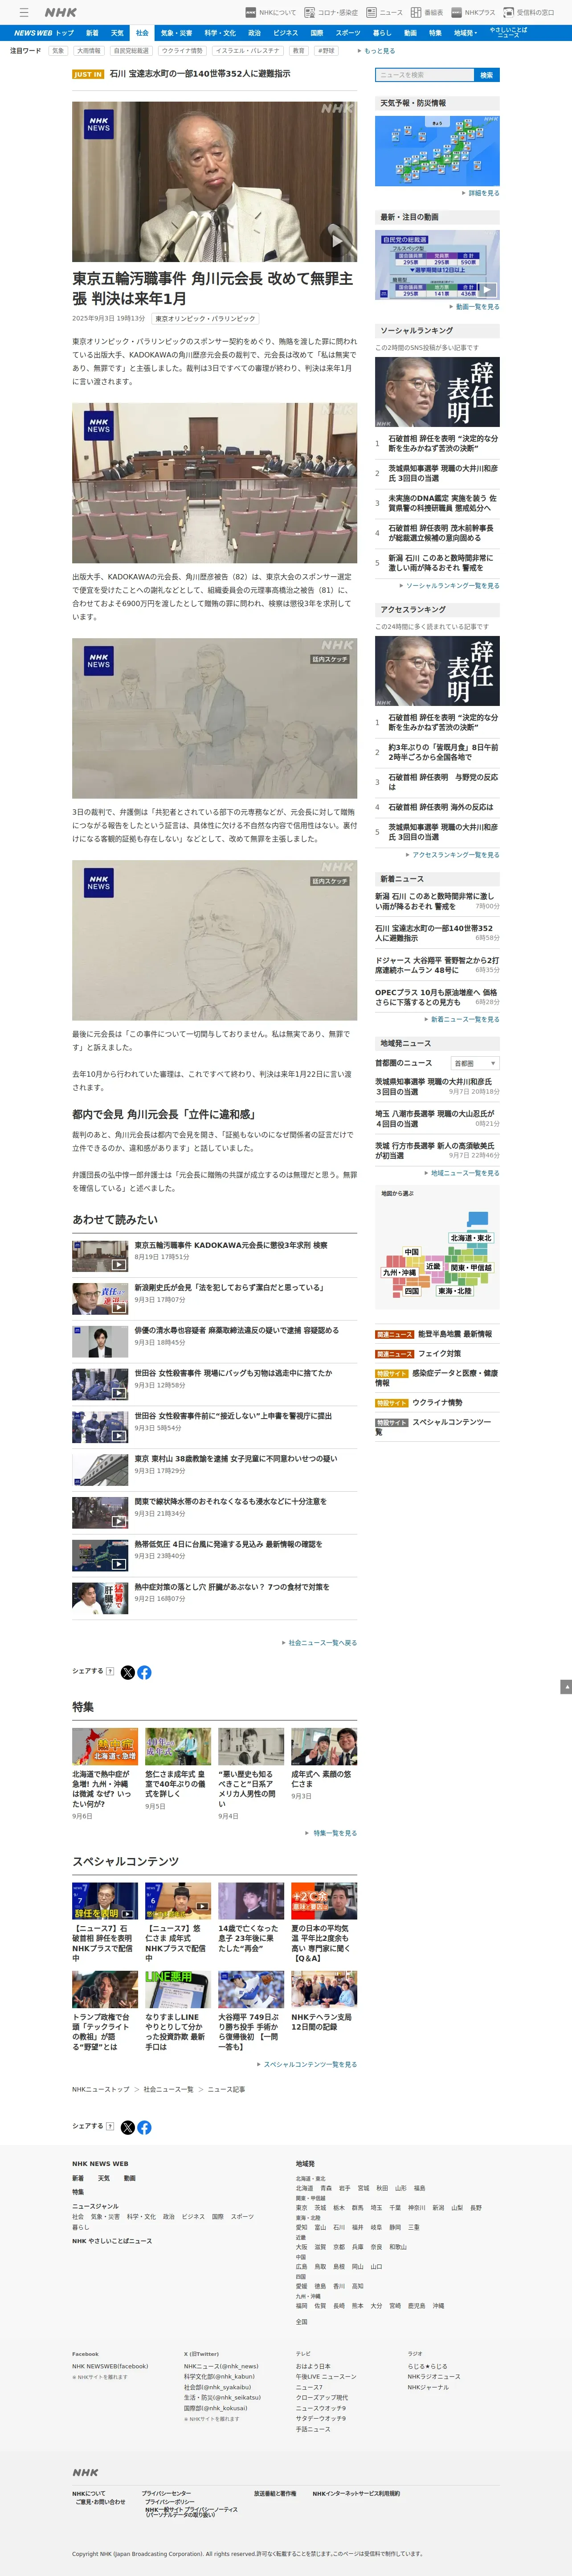This screenshot has height=2576, width=572.
Task: Click the scroll-to-top arrow button
Action: point(566,1687)
